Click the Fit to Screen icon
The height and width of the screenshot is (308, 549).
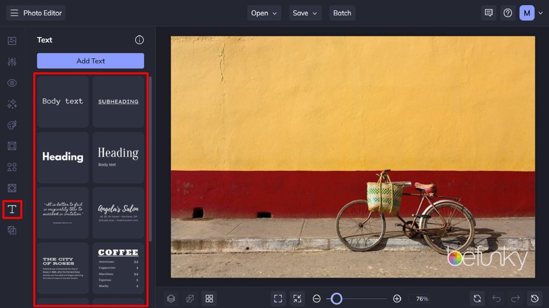click(278, 299)
